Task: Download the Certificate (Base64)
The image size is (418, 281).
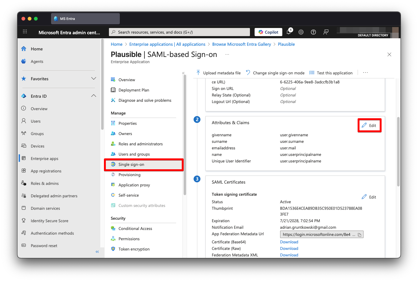Action: (x=289, y=242)
